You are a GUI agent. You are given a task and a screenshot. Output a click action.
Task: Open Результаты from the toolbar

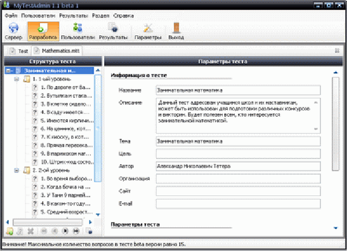[113, 31]
